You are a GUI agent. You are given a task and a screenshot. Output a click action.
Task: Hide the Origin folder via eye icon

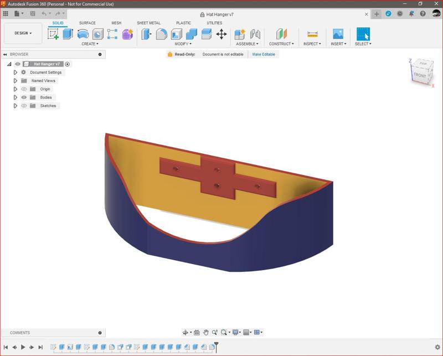click(24, 89)
